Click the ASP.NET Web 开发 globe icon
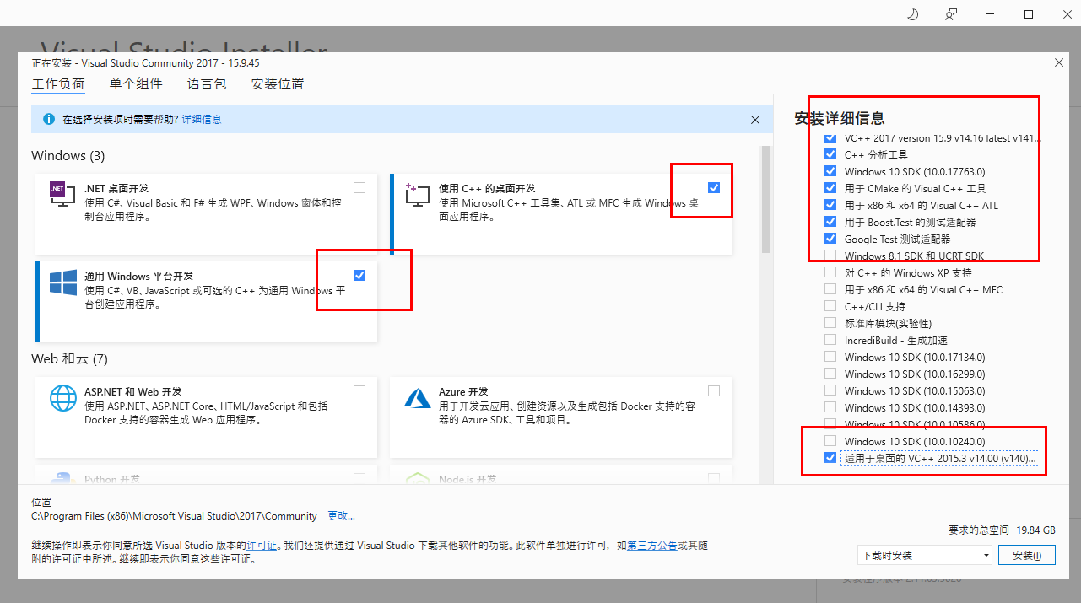Screen dimensions: 1081x603 point(63,397)
